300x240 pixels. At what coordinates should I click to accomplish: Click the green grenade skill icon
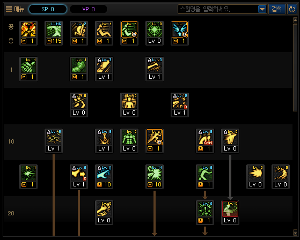28,65
